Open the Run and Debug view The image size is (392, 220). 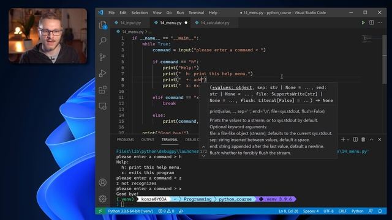point(102,73)
